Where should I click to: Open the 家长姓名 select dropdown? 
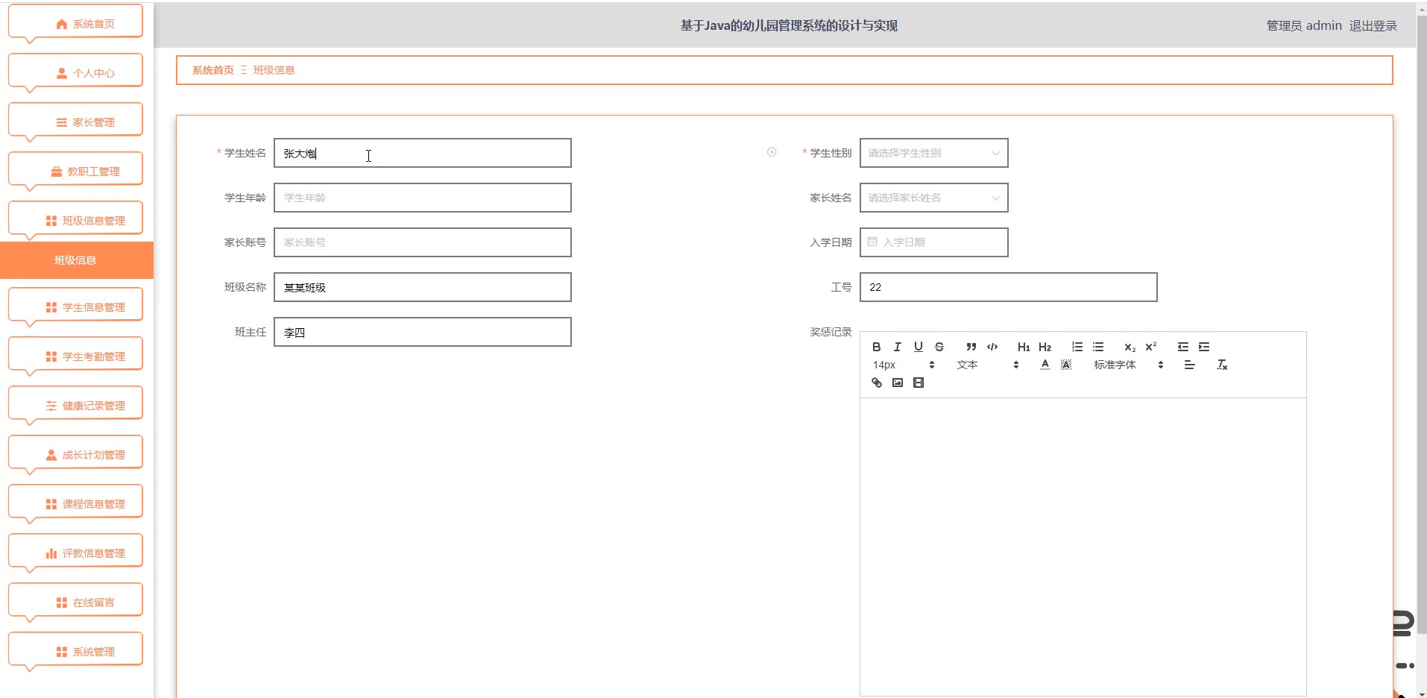click(933, 198)
